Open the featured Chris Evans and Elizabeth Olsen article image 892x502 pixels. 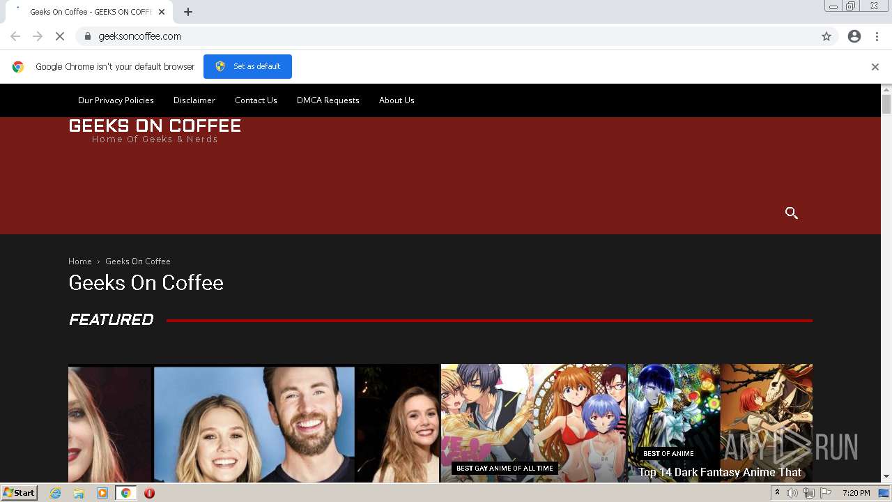[254, 423]
